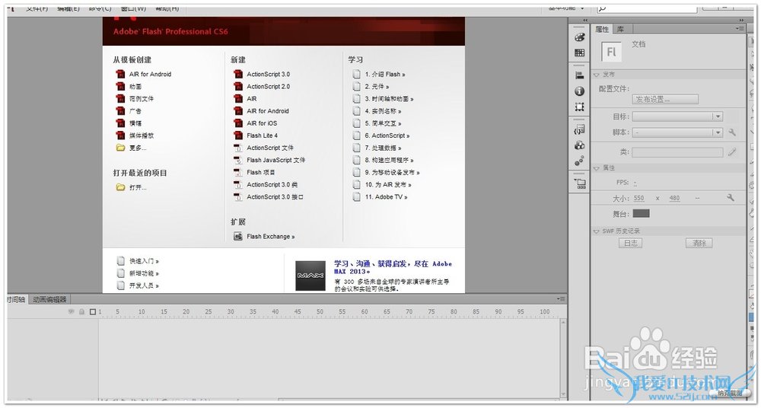The width and height of the screenshot is (761, 408).
Task: Collapse the 属性 section triangle
Action: click(x=597, y=168)
